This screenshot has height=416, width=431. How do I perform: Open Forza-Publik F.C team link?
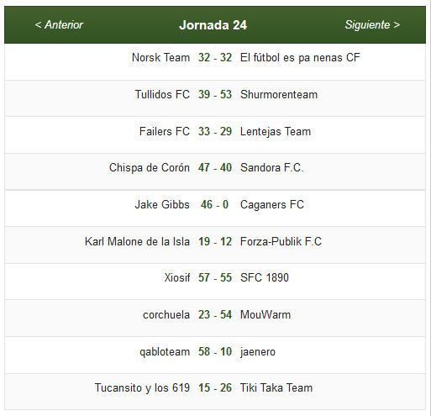(x=281, y=241)
